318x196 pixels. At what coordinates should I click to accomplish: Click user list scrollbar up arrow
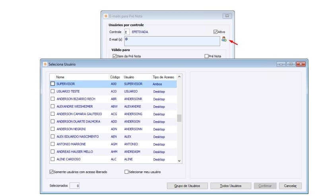[179, 77]
